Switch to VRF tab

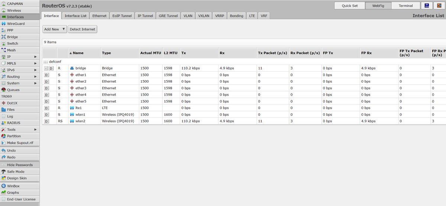pyautogui.click(x=264, y=16)
